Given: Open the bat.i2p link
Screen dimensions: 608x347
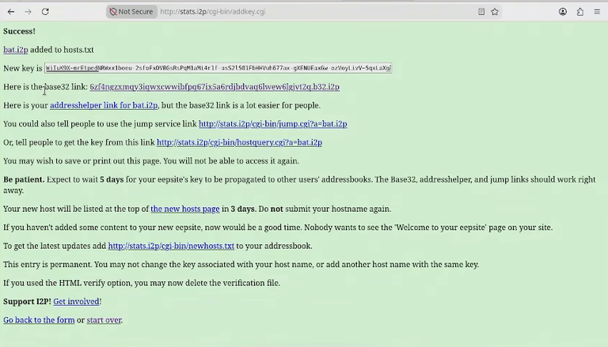Looking at the screenshot, I should [x=16, y=50].
